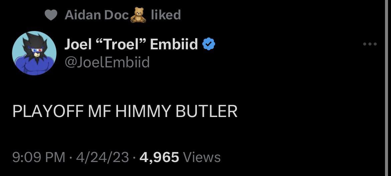Click the teddy bear emoji beside Aidan Doc
The width and height of the screenshot is (391, 176).
138,15
